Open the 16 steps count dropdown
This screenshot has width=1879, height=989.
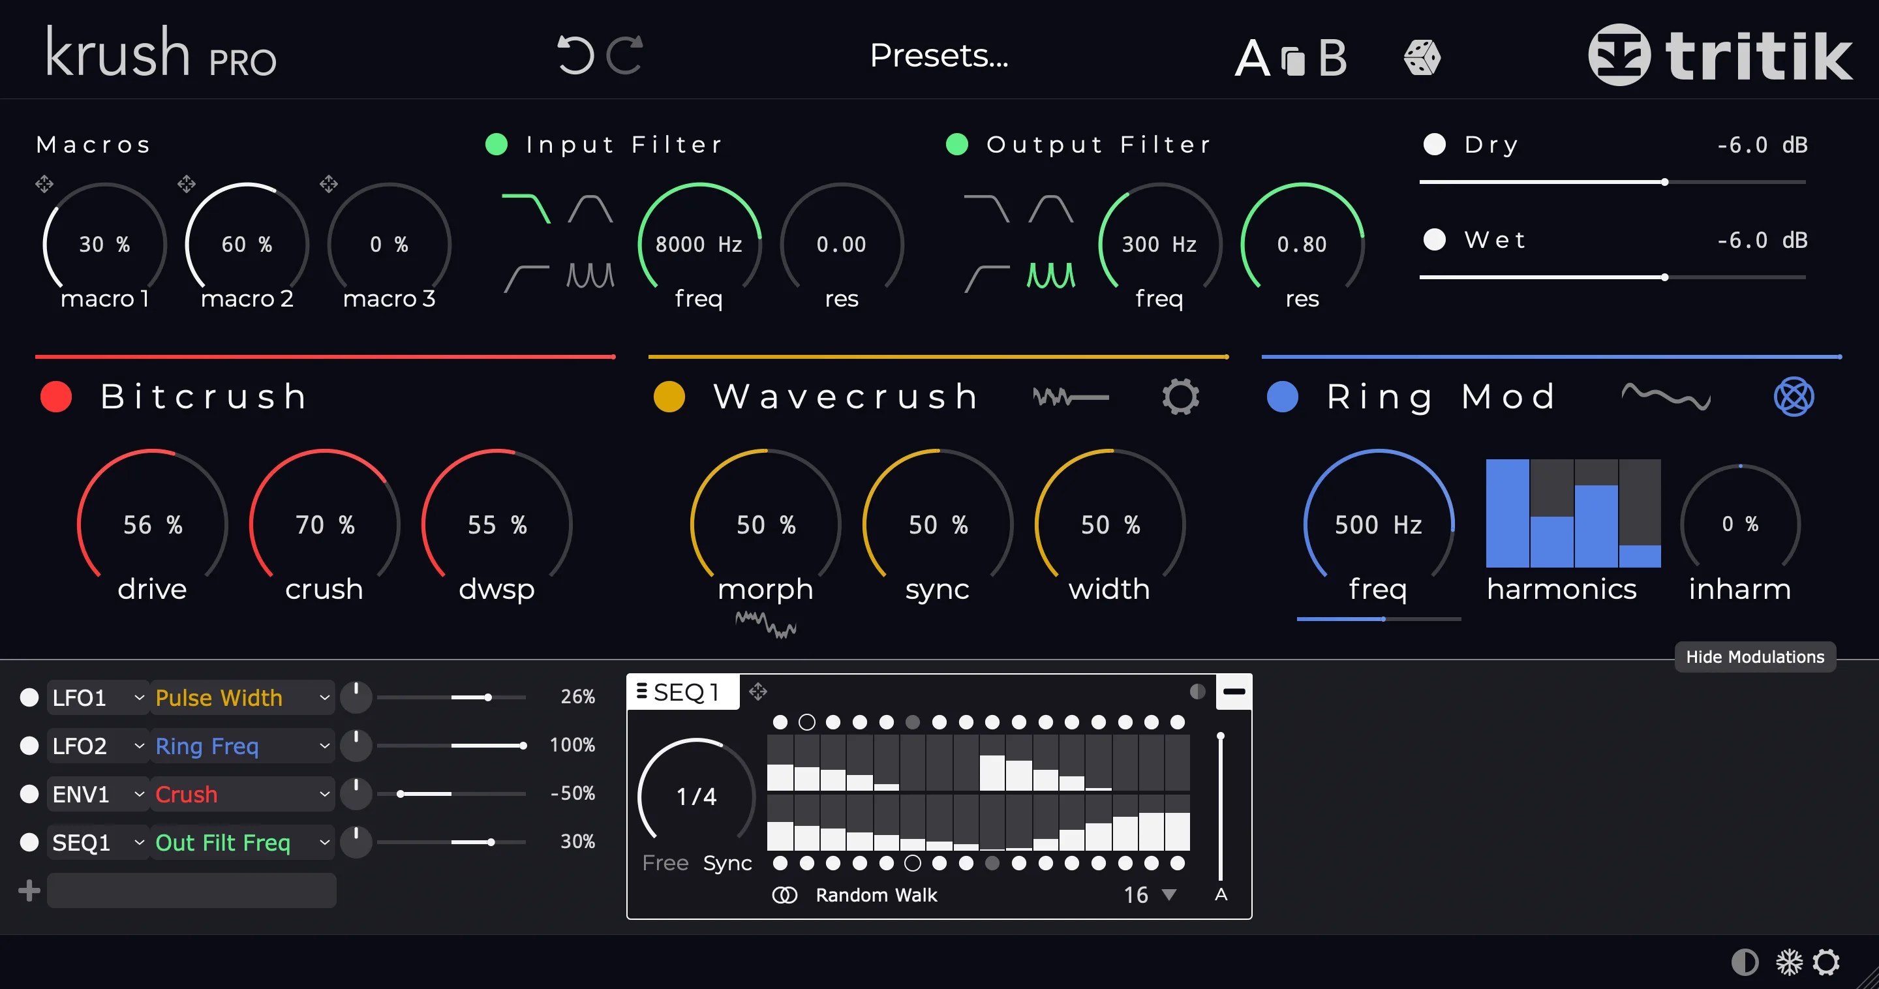click(1150, 895)
